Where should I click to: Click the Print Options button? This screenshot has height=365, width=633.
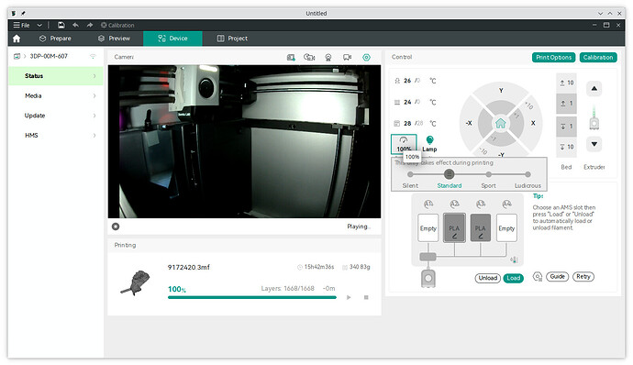(554, 58)
